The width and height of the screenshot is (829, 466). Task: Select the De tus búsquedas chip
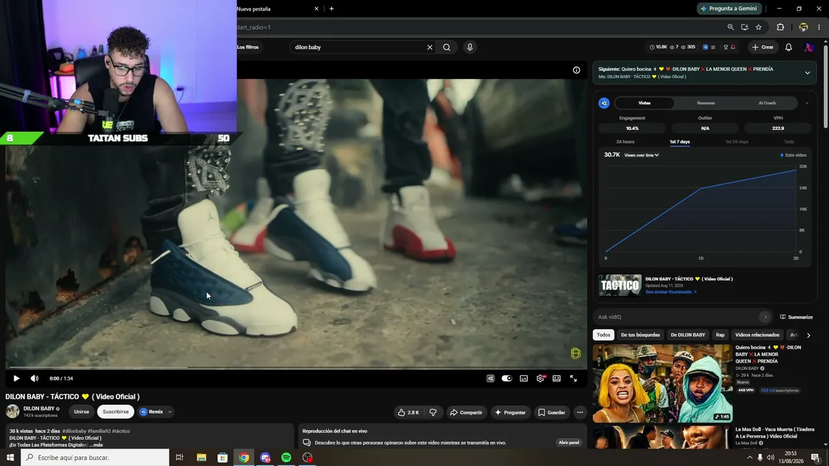tap(641, 335)
